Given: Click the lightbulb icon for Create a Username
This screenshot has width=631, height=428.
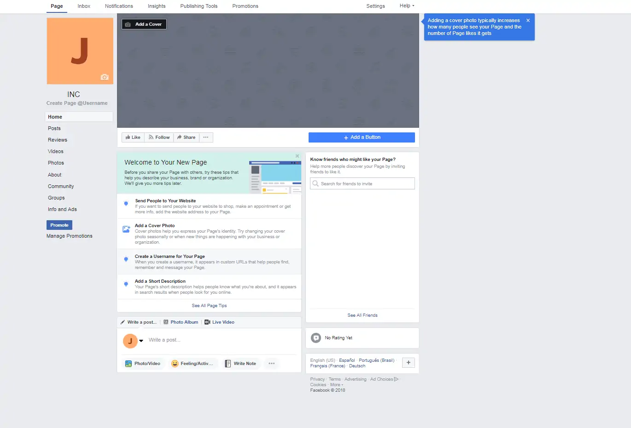Looking at the screenshot, I should point(126,259).
